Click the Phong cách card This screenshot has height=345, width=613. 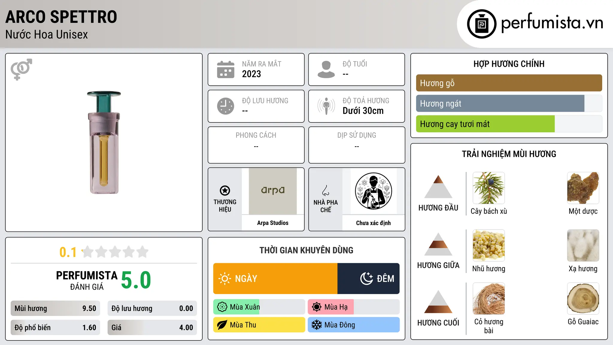coord(256,145)
